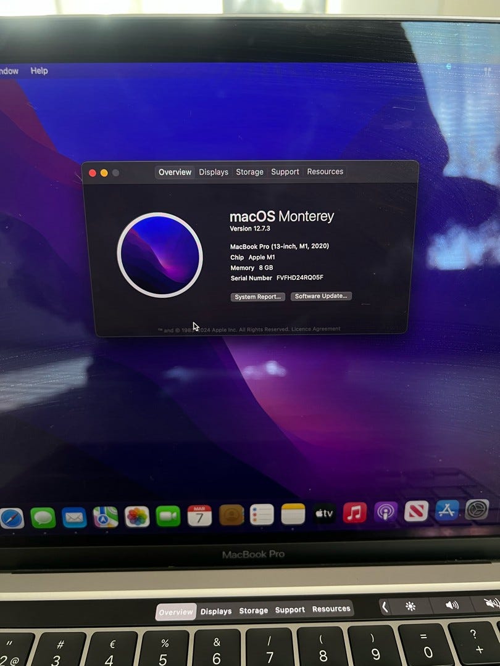Screen dimensions: 500x666
Task: Tap Resources on the Touch Bar
Action: (x=331, y=609)
